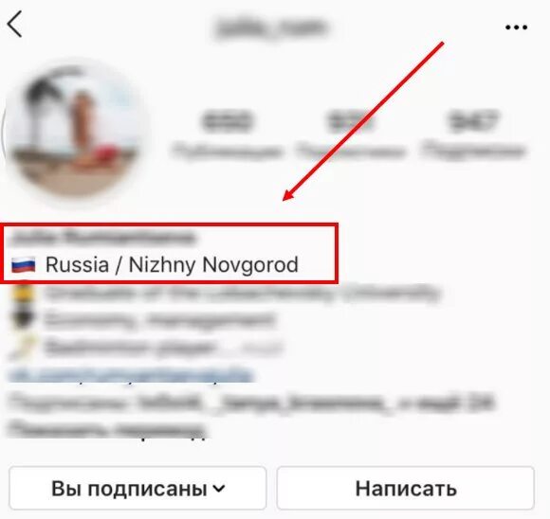Expand bio via faint 'ещё' text
This screenshot has height=519, width=550.
click(263, 348)
